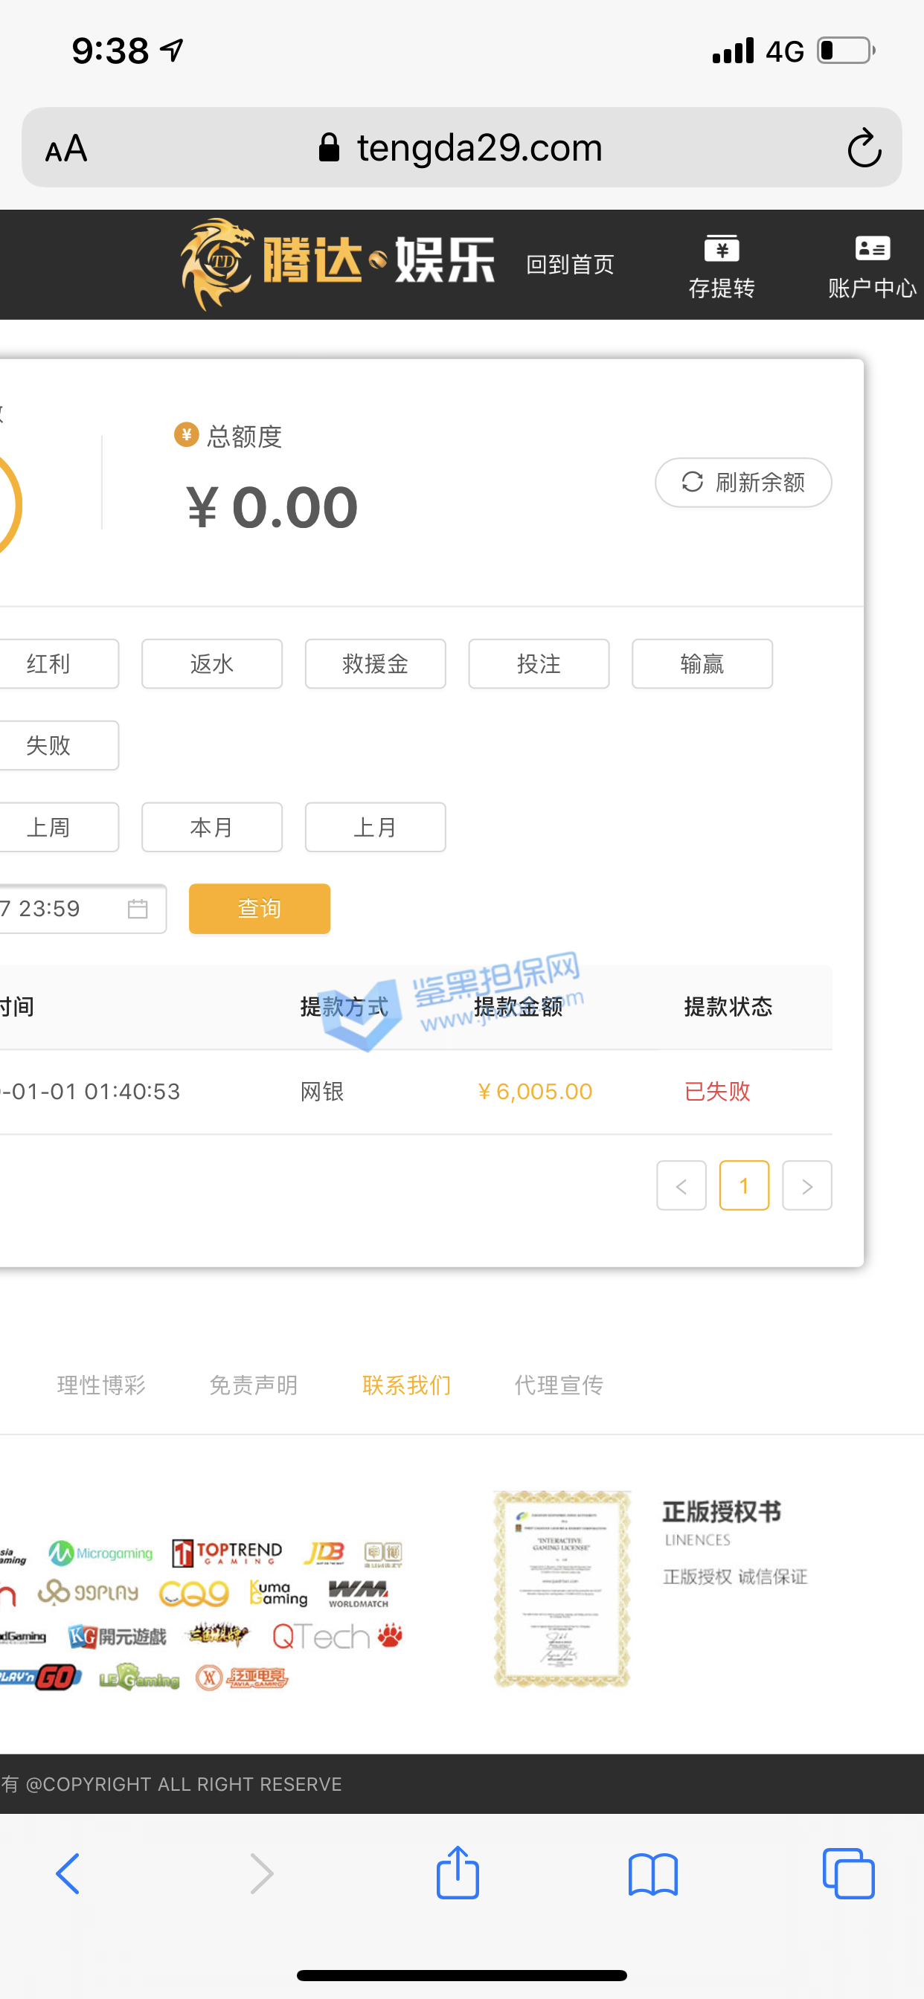Select the 救援金 record filter
Image resolution: width=924 pixels, height=1999 pixels.
pyautogui.click(x=375, y=663)
